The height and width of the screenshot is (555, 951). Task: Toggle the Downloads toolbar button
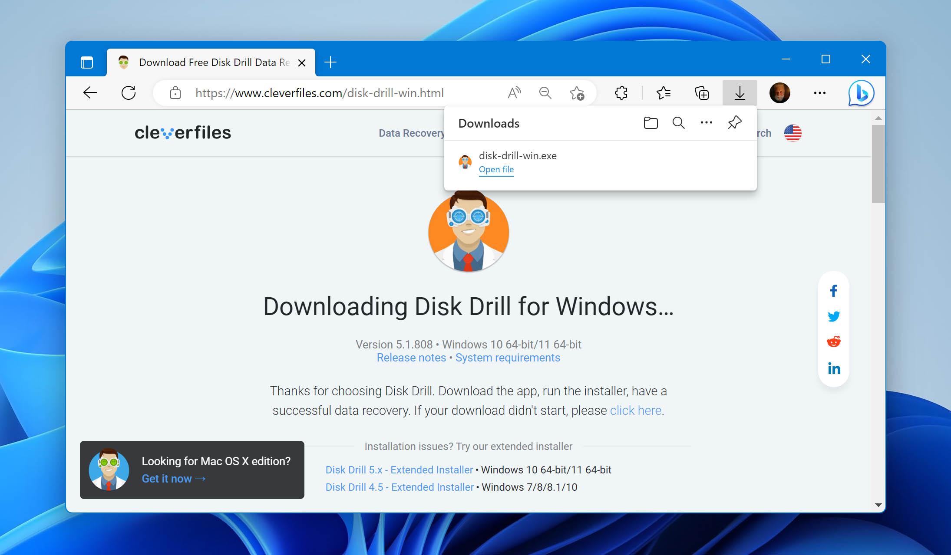tap(740, 93)
